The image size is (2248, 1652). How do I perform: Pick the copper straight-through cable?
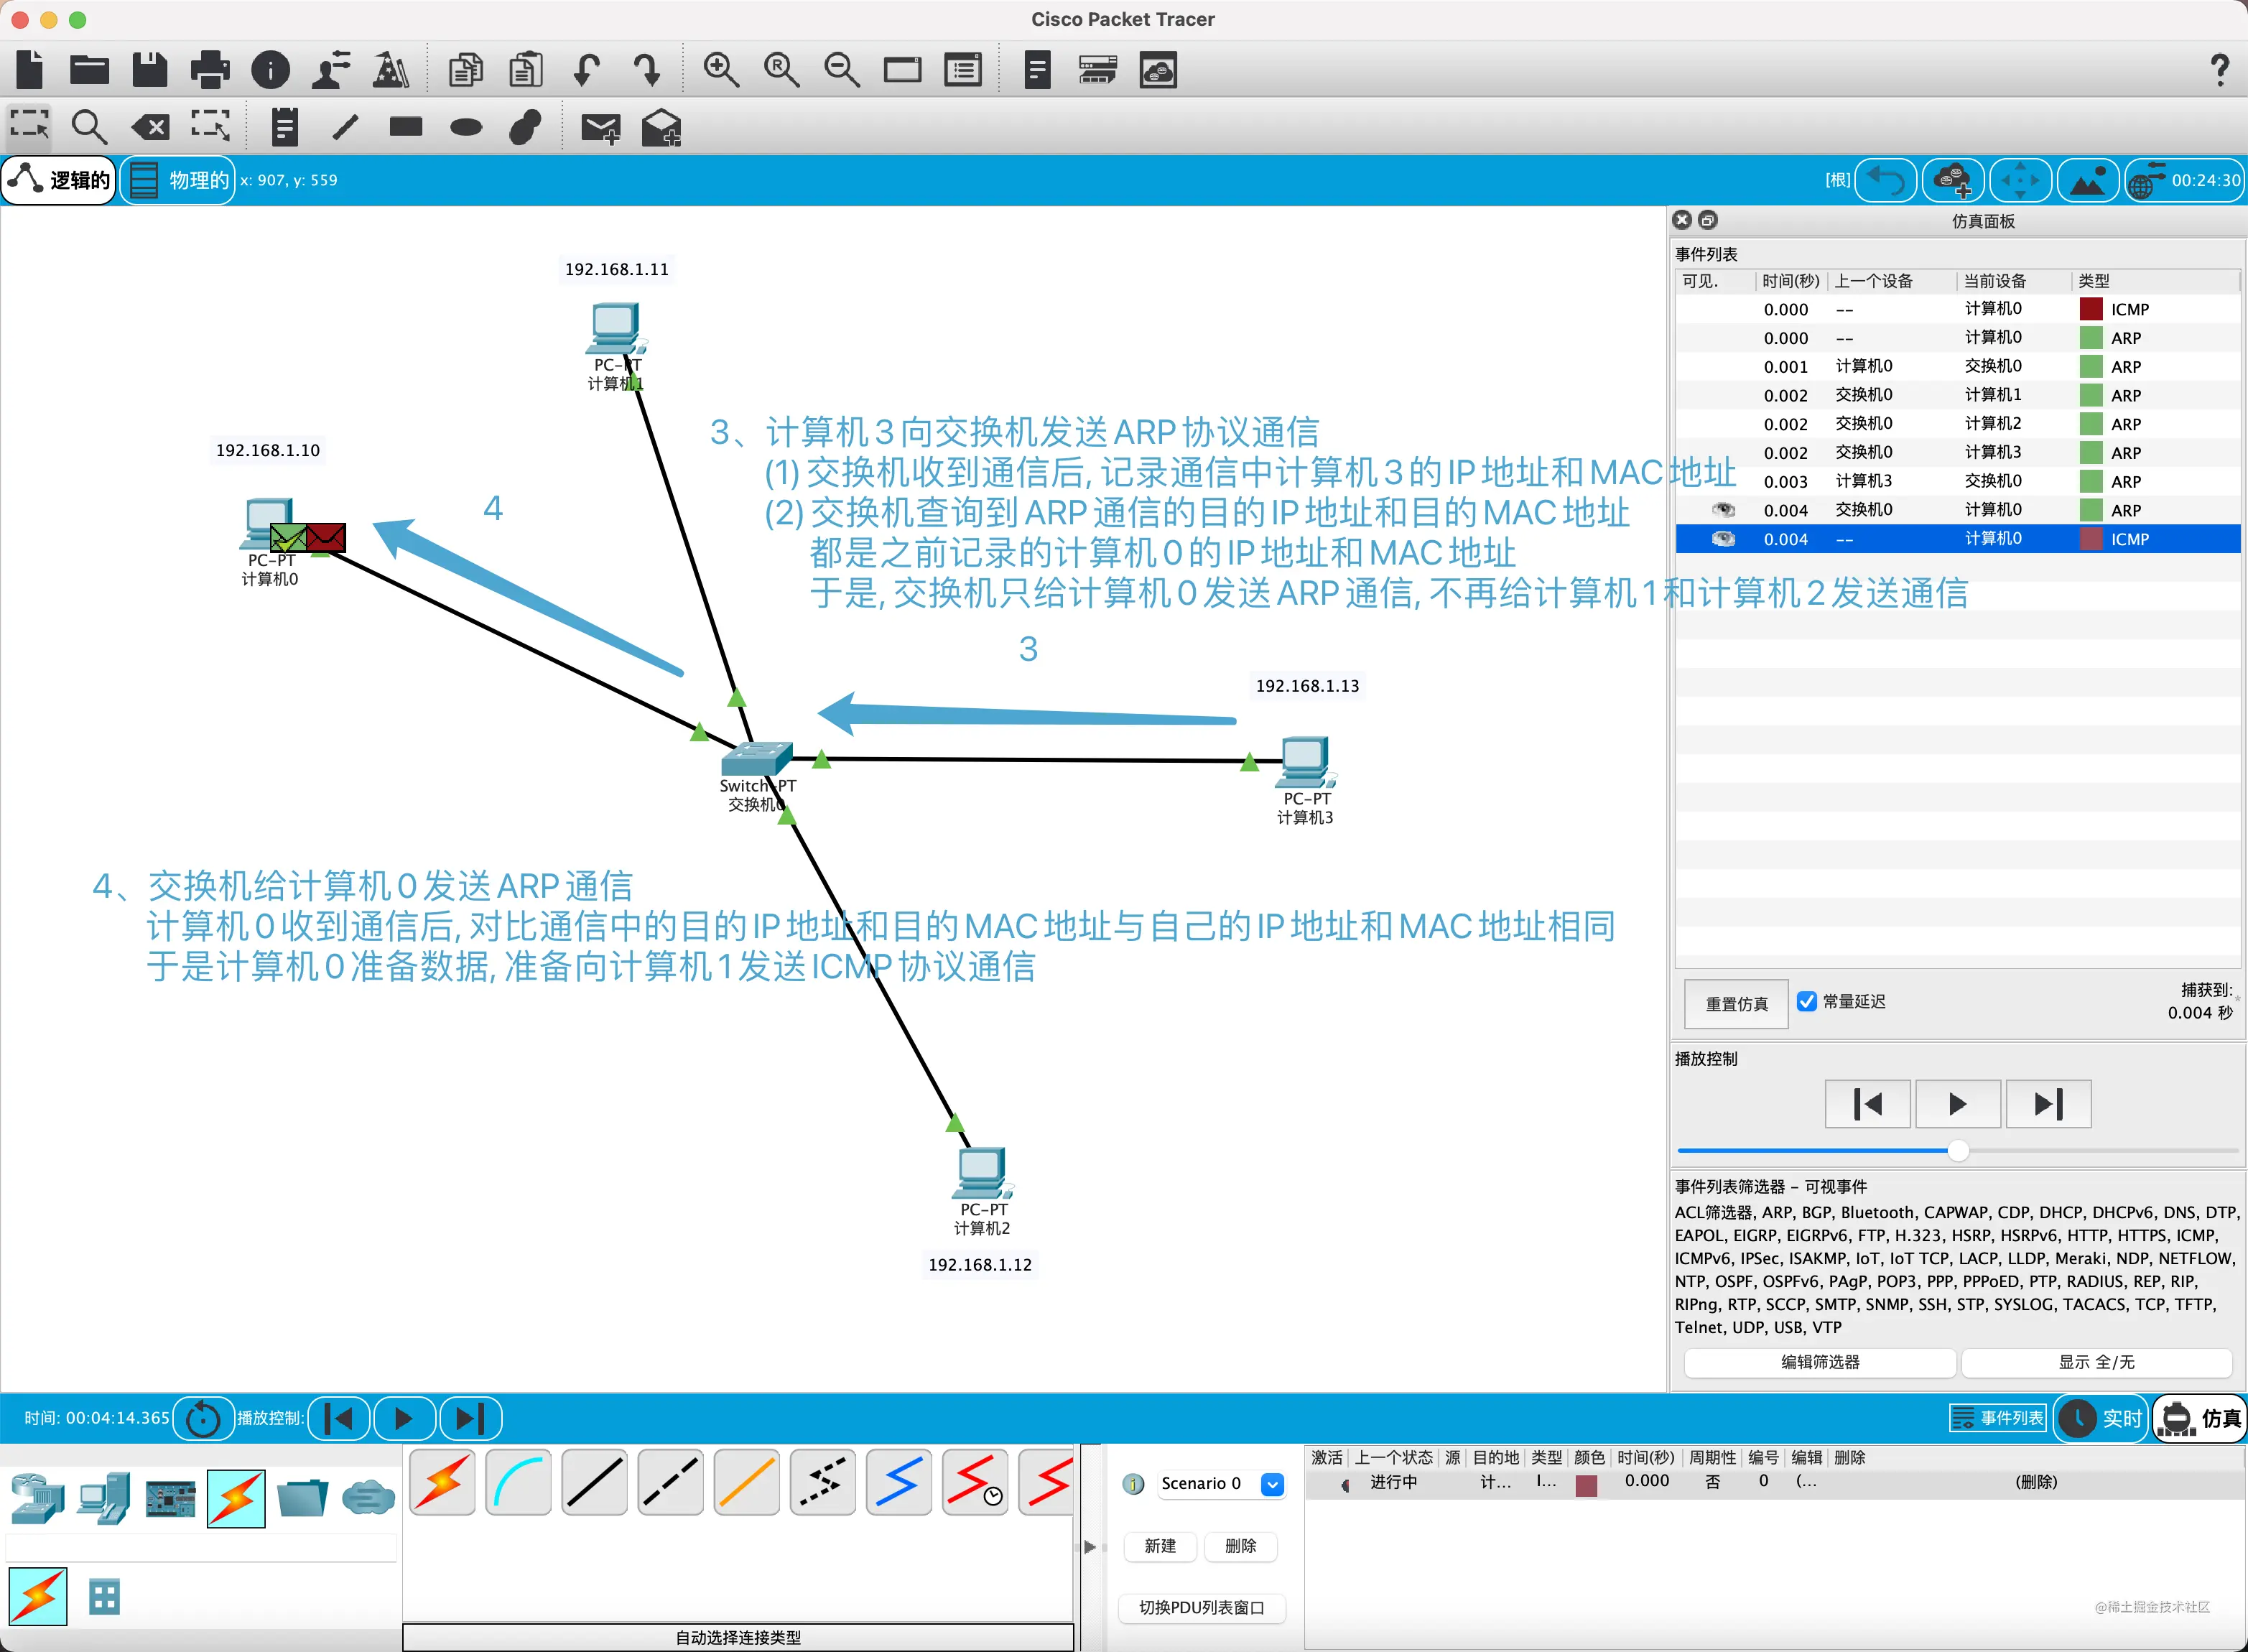coord(595,1482)
